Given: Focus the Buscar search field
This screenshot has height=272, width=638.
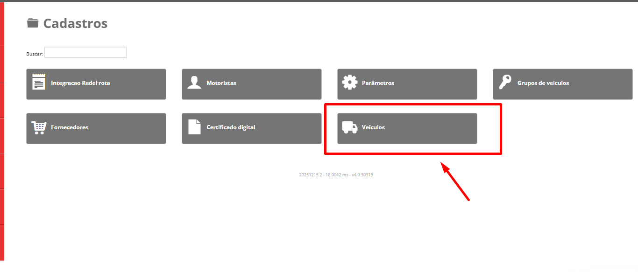Looking at the screenshot, I should [x=85, y=52].
